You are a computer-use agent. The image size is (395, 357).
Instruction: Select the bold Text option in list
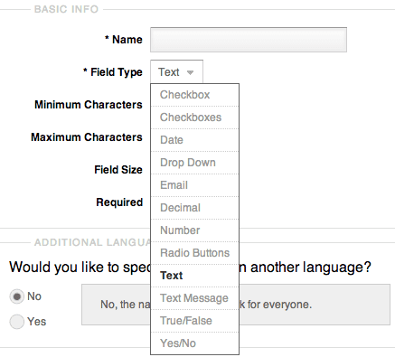pyautogui.click(x=194, y=276)
